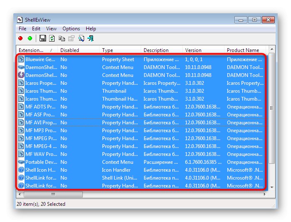The height and width of the screenshot is (222, 291).
Task: Click the red Disable Selected Items icon
Action: point(20,38)
